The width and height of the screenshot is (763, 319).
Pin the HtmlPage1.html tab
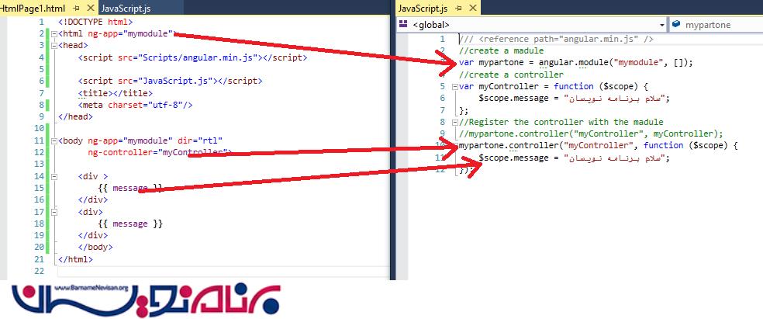(x=77, y=8)
